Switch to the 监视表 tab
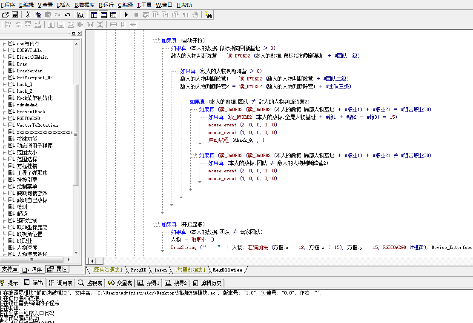This screenshot has width=473, height=323. (x=91, y=283)
